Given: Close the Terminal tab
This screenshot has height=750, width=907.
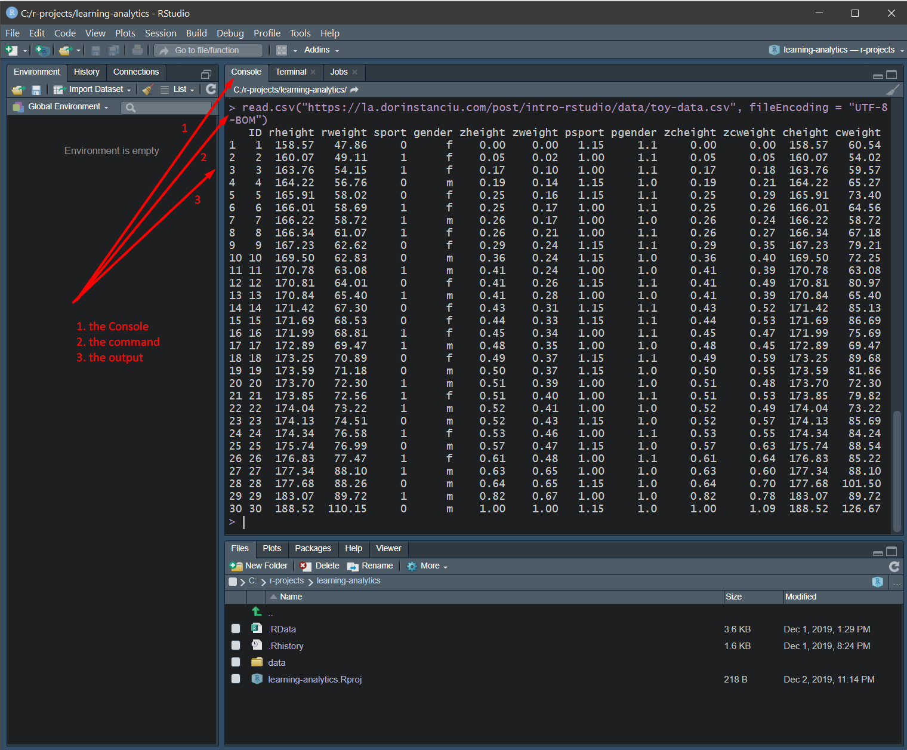Looking at the screenshot, I should pos(313,72).
